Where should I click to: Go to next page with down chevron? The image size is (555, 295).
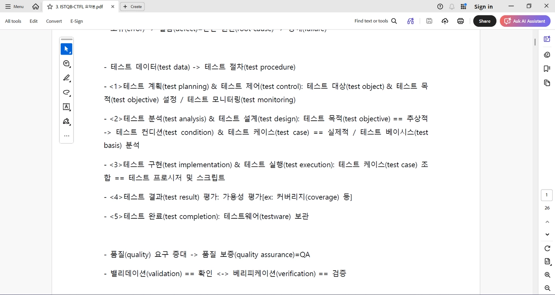pyautogui.click(x=547, y=234)
